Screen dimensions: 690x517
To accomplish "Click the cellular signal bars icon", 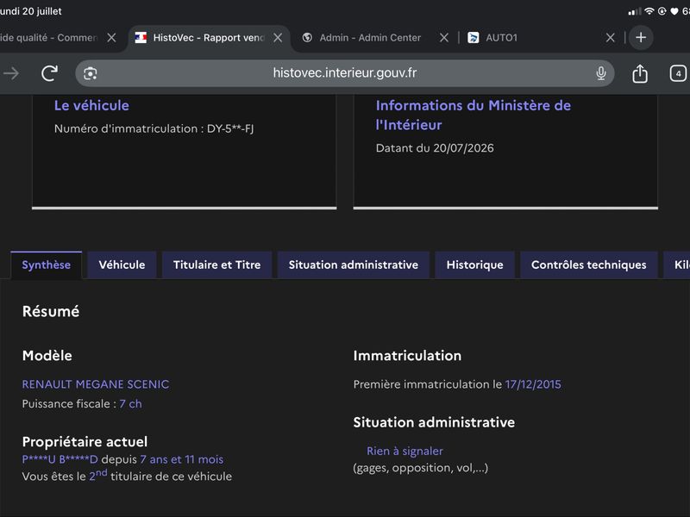I will pos(634,11).
